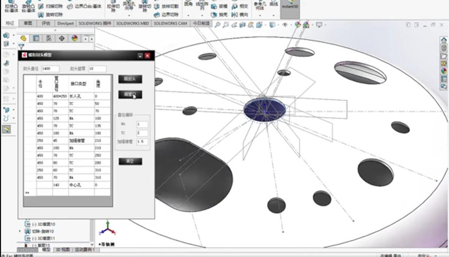Click the 封头直径 input field
The image size is (449, 257).
point(50,68)
